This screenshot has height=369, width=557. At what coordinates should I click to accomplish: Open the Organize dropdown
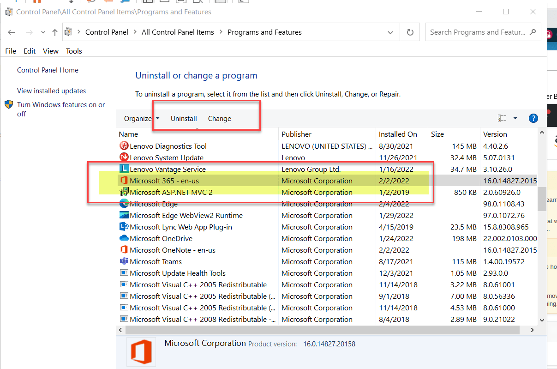coord(142,119)
